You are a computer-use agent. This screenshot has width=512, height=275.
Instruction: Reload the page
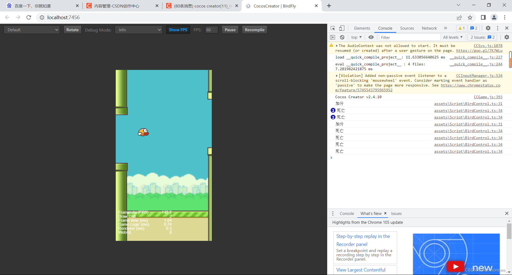(29, 17)
